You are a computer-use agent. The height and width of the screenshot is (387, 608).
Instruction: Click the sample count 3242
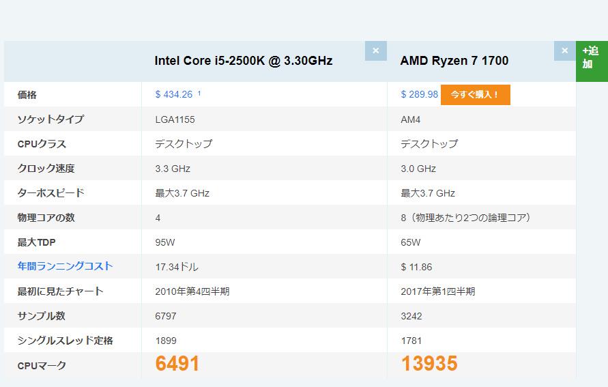pos(411,316)
